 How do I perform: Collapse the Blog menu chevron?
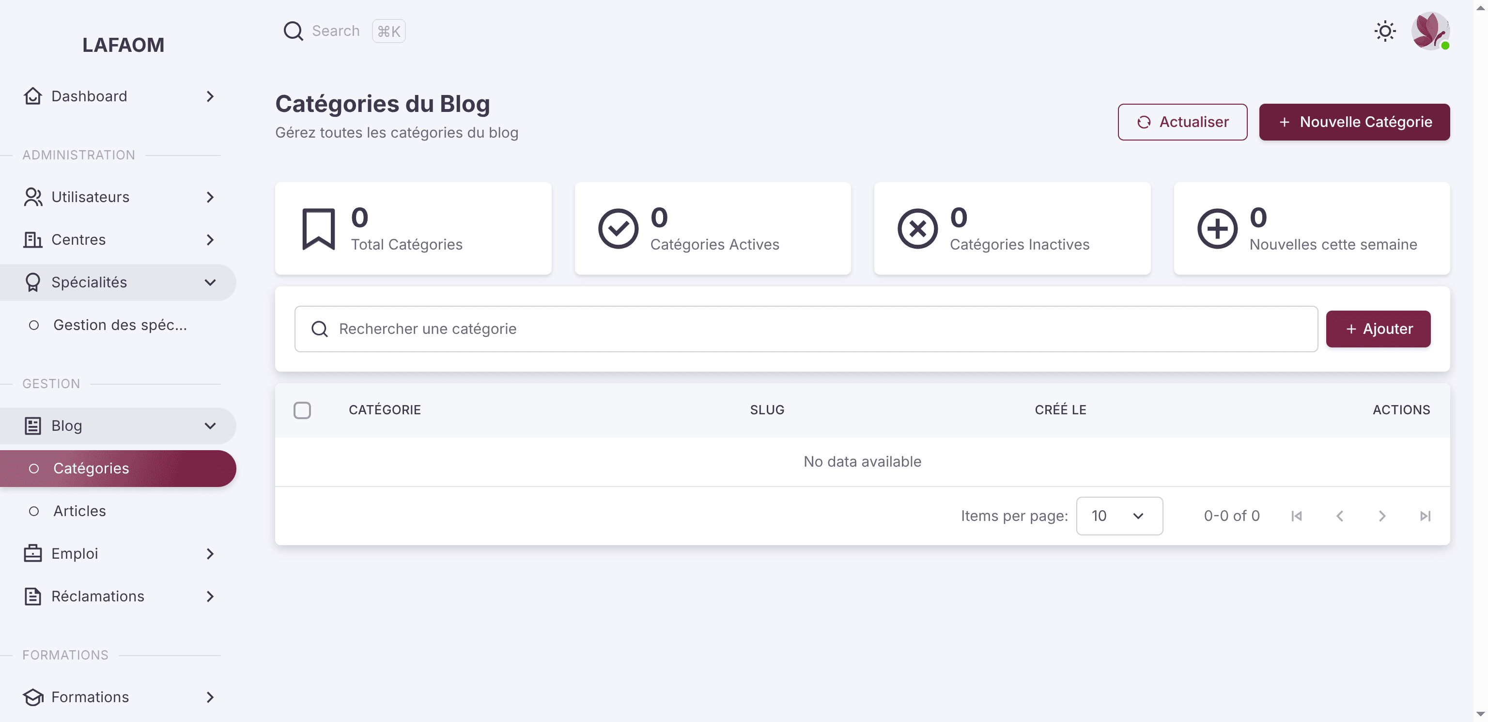point(210,426)
